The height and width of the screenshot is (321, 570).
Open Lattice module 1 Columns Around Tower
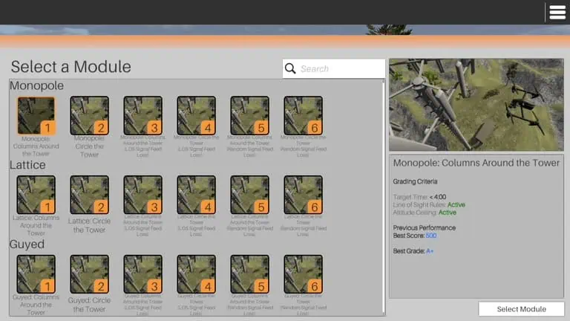(x=36, y=195)
